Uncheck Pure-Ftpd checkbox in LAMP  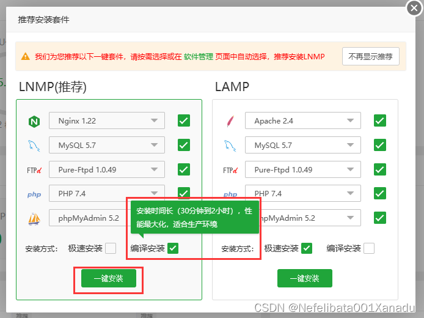pyautogui.click(x=380, y=169)
